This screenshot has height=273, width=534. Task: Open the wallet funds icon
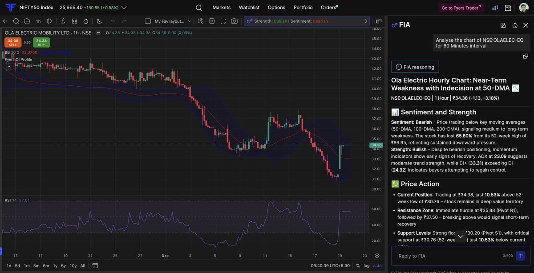coord(508,8)
